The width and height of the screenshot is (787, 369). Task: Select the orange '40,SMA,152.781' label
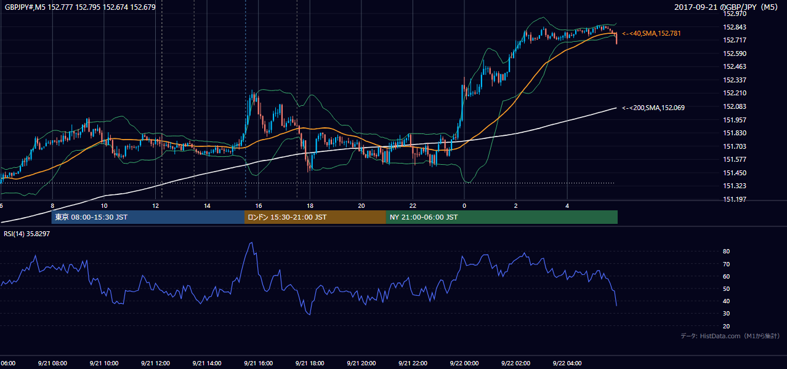tap(652, 33)
